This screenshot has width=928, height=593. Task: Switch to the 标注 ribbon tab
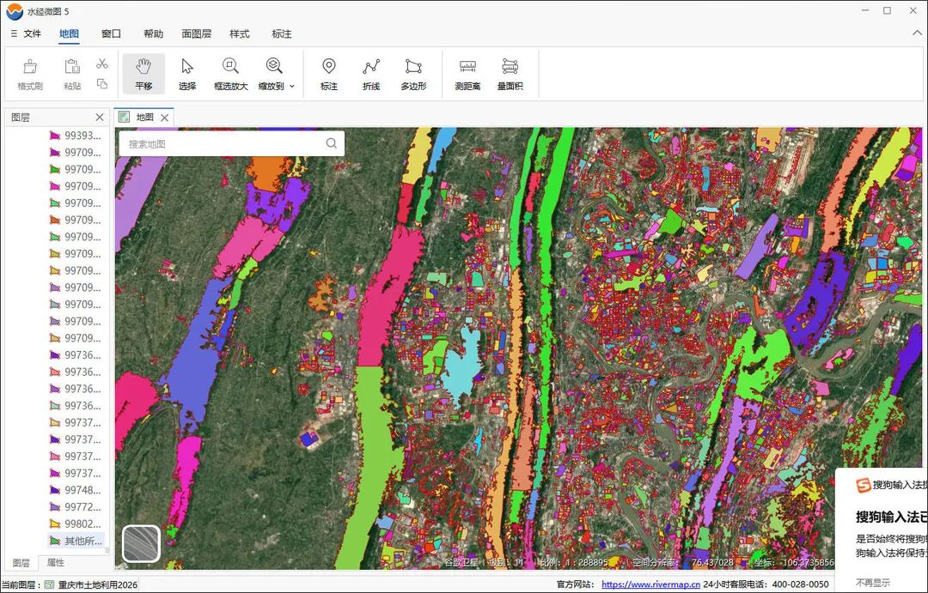click(282, 33)
